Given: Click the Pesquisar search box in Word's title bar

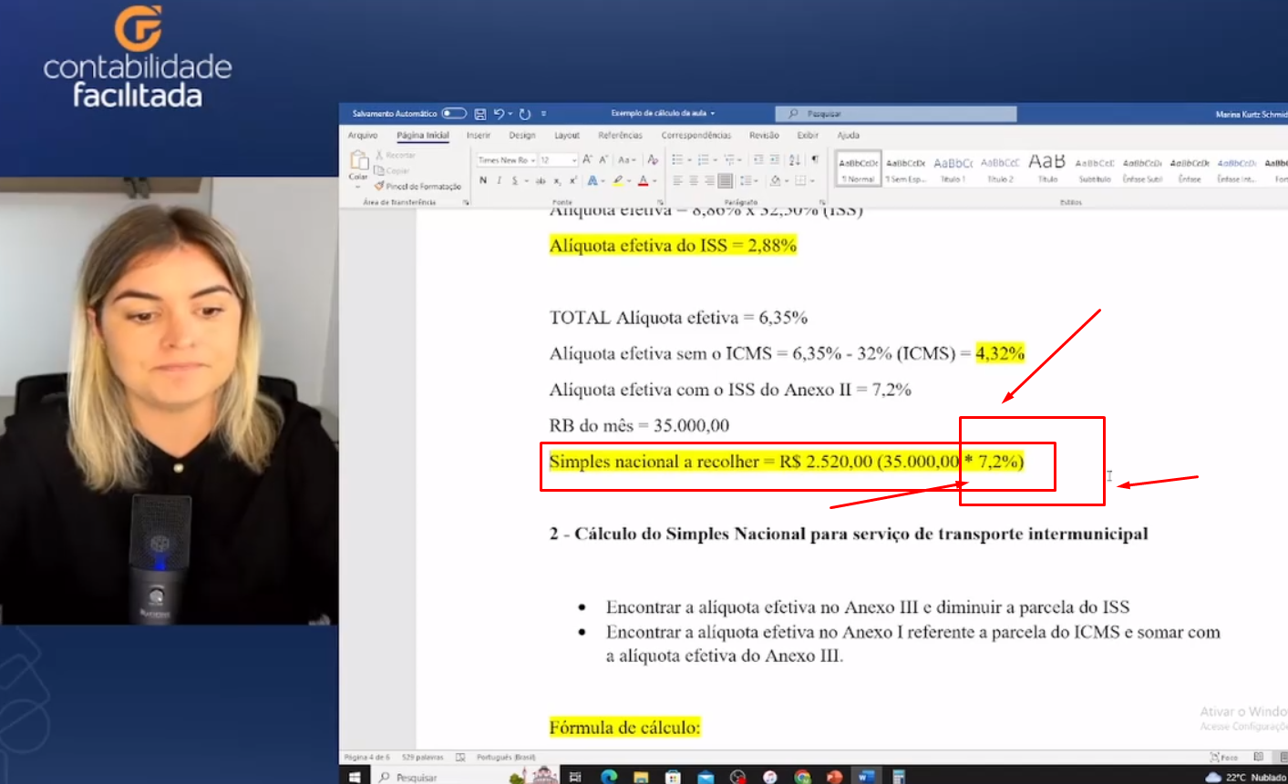Looking at the screenshot, I should pyautogui.click(x=896, y=114).
